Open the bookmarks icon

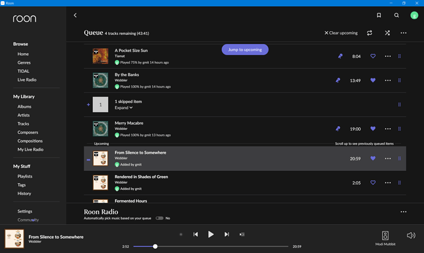point(379,15)
